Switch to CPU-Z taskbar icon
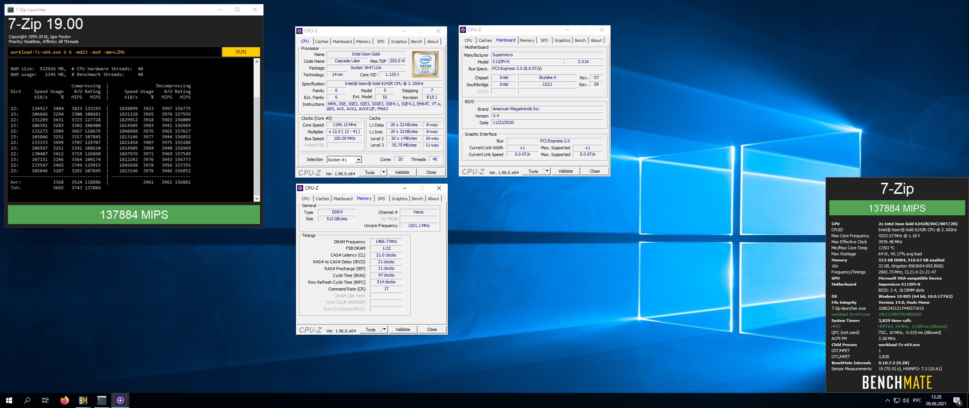The image size is (969, 408). tap(120, 400)
